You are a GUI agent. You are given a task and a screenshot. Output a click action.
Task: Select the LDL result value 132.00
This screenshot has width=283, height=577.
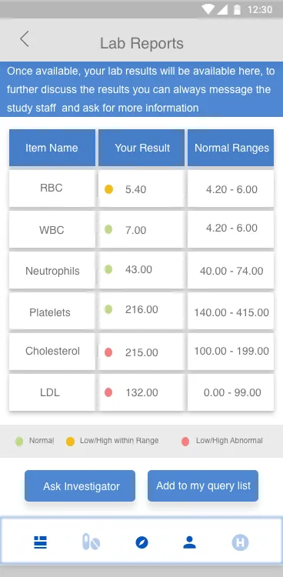coord(141,392)
